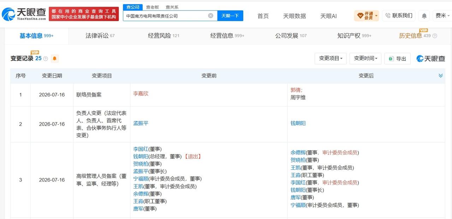Switch to the 查公司 search tab
This screenshot has height=219, width=452.
133,7
